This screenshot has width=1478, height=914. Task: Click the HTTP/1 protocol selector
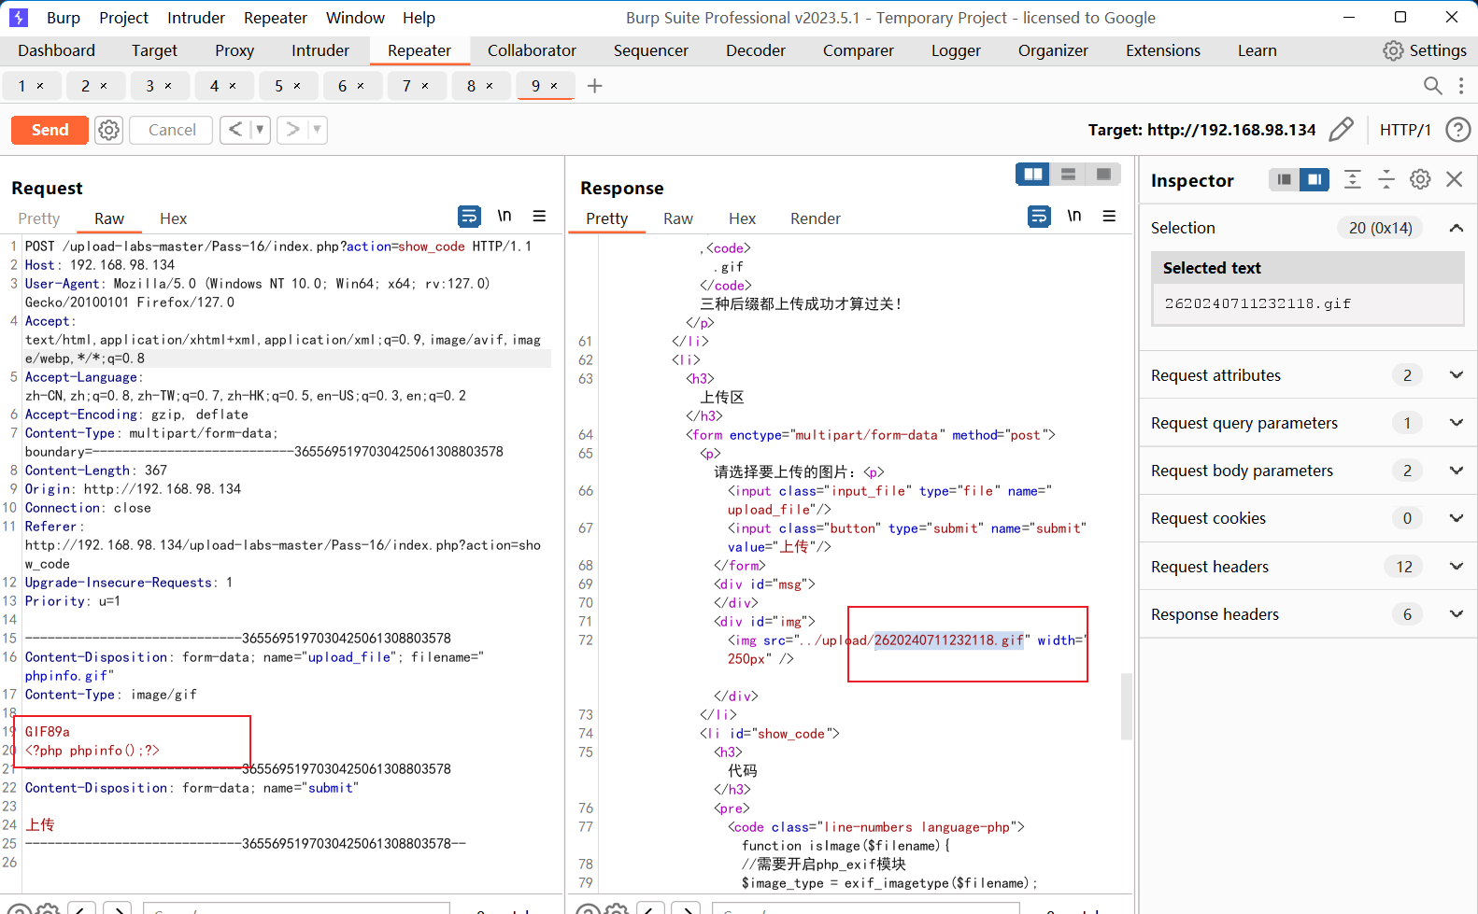[1405, 130]
